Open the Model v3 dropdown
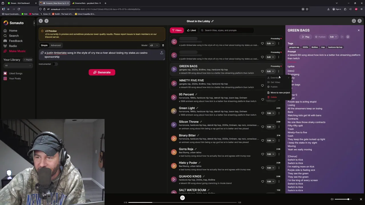 coord(154,45)
